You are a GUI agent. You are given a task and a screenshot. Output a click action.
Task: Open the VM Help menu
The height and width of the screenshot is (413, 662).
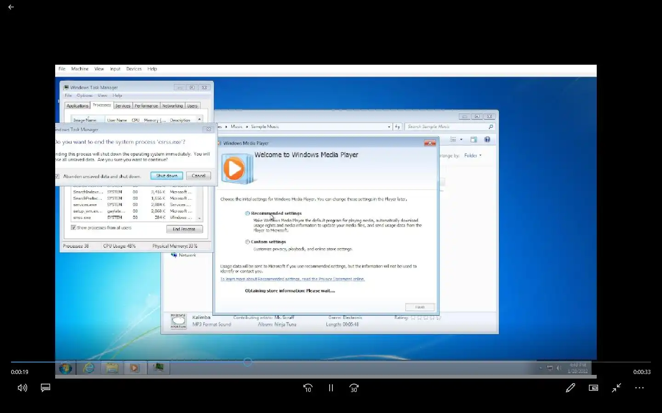152,69
